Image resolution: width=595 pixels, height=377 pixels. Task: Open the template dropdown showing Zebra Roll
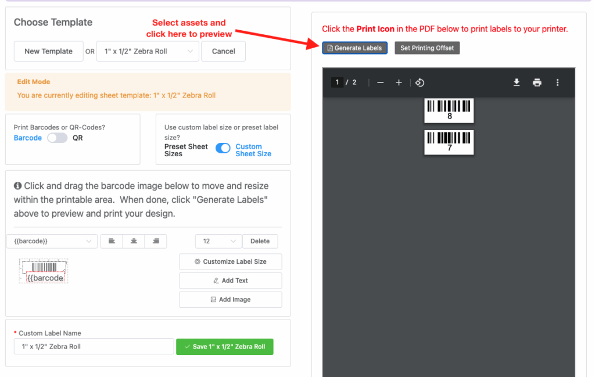(148, 51)
